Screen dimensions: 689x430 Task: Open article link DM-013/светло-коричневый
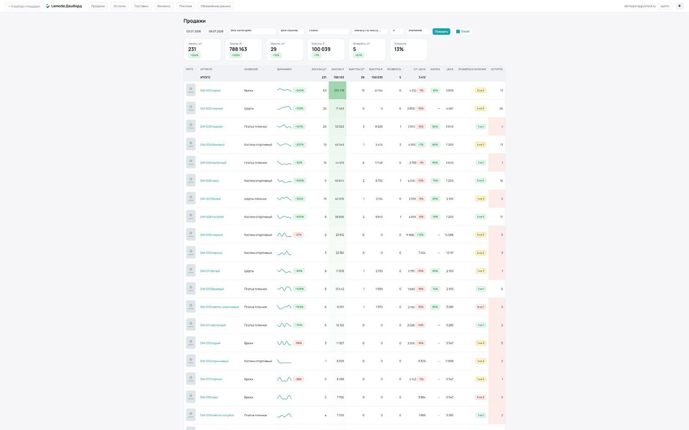click(220, 307)
